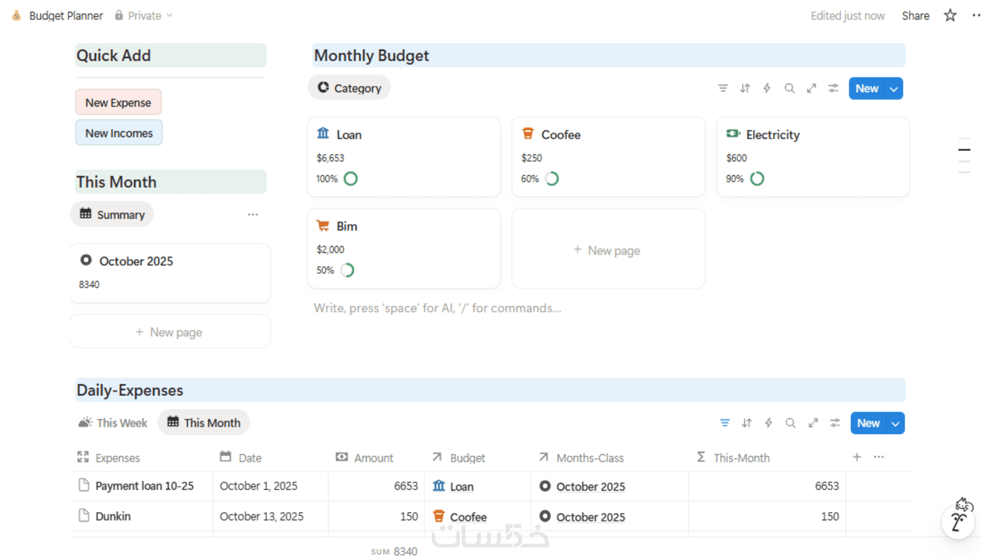This screenshot has width=981, height=559.
Task: Click the Loan 100% progress ring
Action: 351,179
